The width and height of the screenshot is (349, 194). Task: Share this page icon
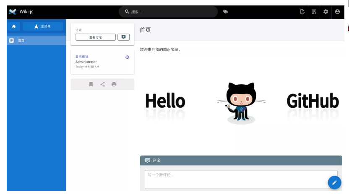102,84
